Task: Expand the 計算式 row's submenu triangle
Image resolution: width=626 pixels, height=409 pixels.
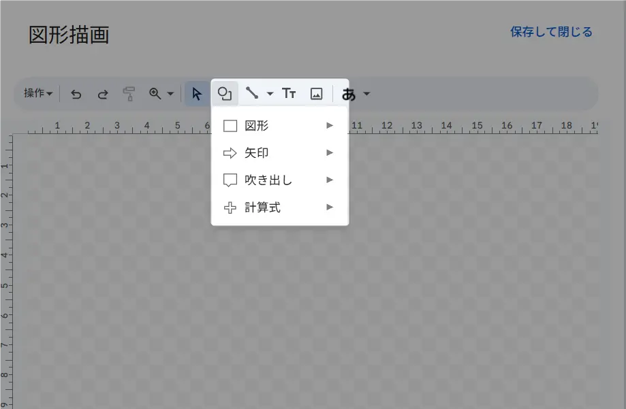Action: pyautogui.click(x=330, y=207)
